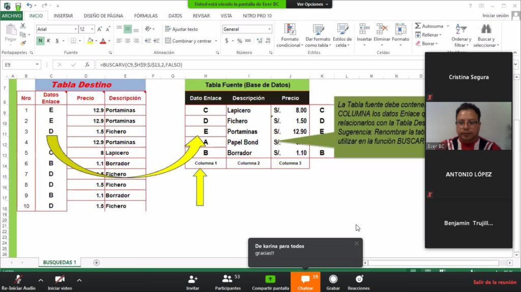This screenshot has width=521, height=292.
Task: Switch to DISEÑO DE PÁGINA tab
Action: (103, 16)
